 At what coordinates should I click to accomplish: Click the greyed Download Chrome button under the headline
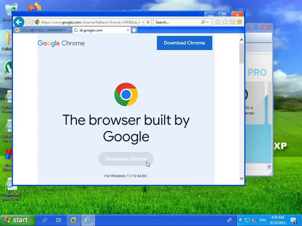[x=126, y=159]
